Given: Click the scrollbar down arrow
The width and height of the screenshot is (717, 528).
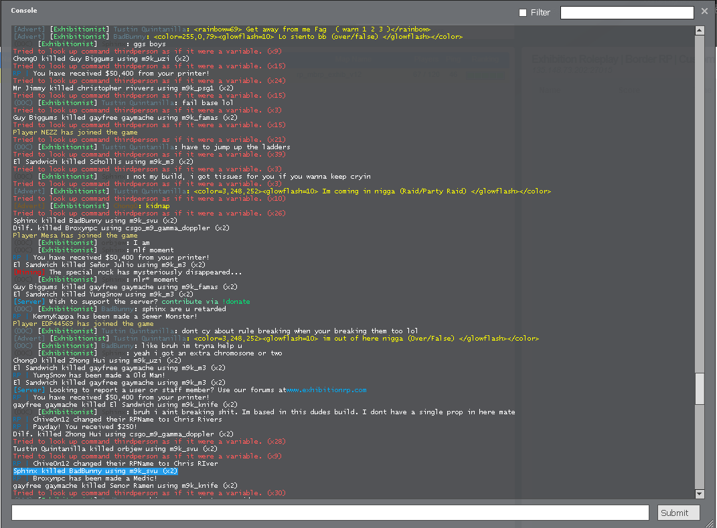Looking at the screenshot, I should (x=699, y=494).
